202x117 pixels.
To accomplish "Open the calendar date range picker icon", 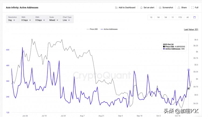I will [x=194, y=17].
